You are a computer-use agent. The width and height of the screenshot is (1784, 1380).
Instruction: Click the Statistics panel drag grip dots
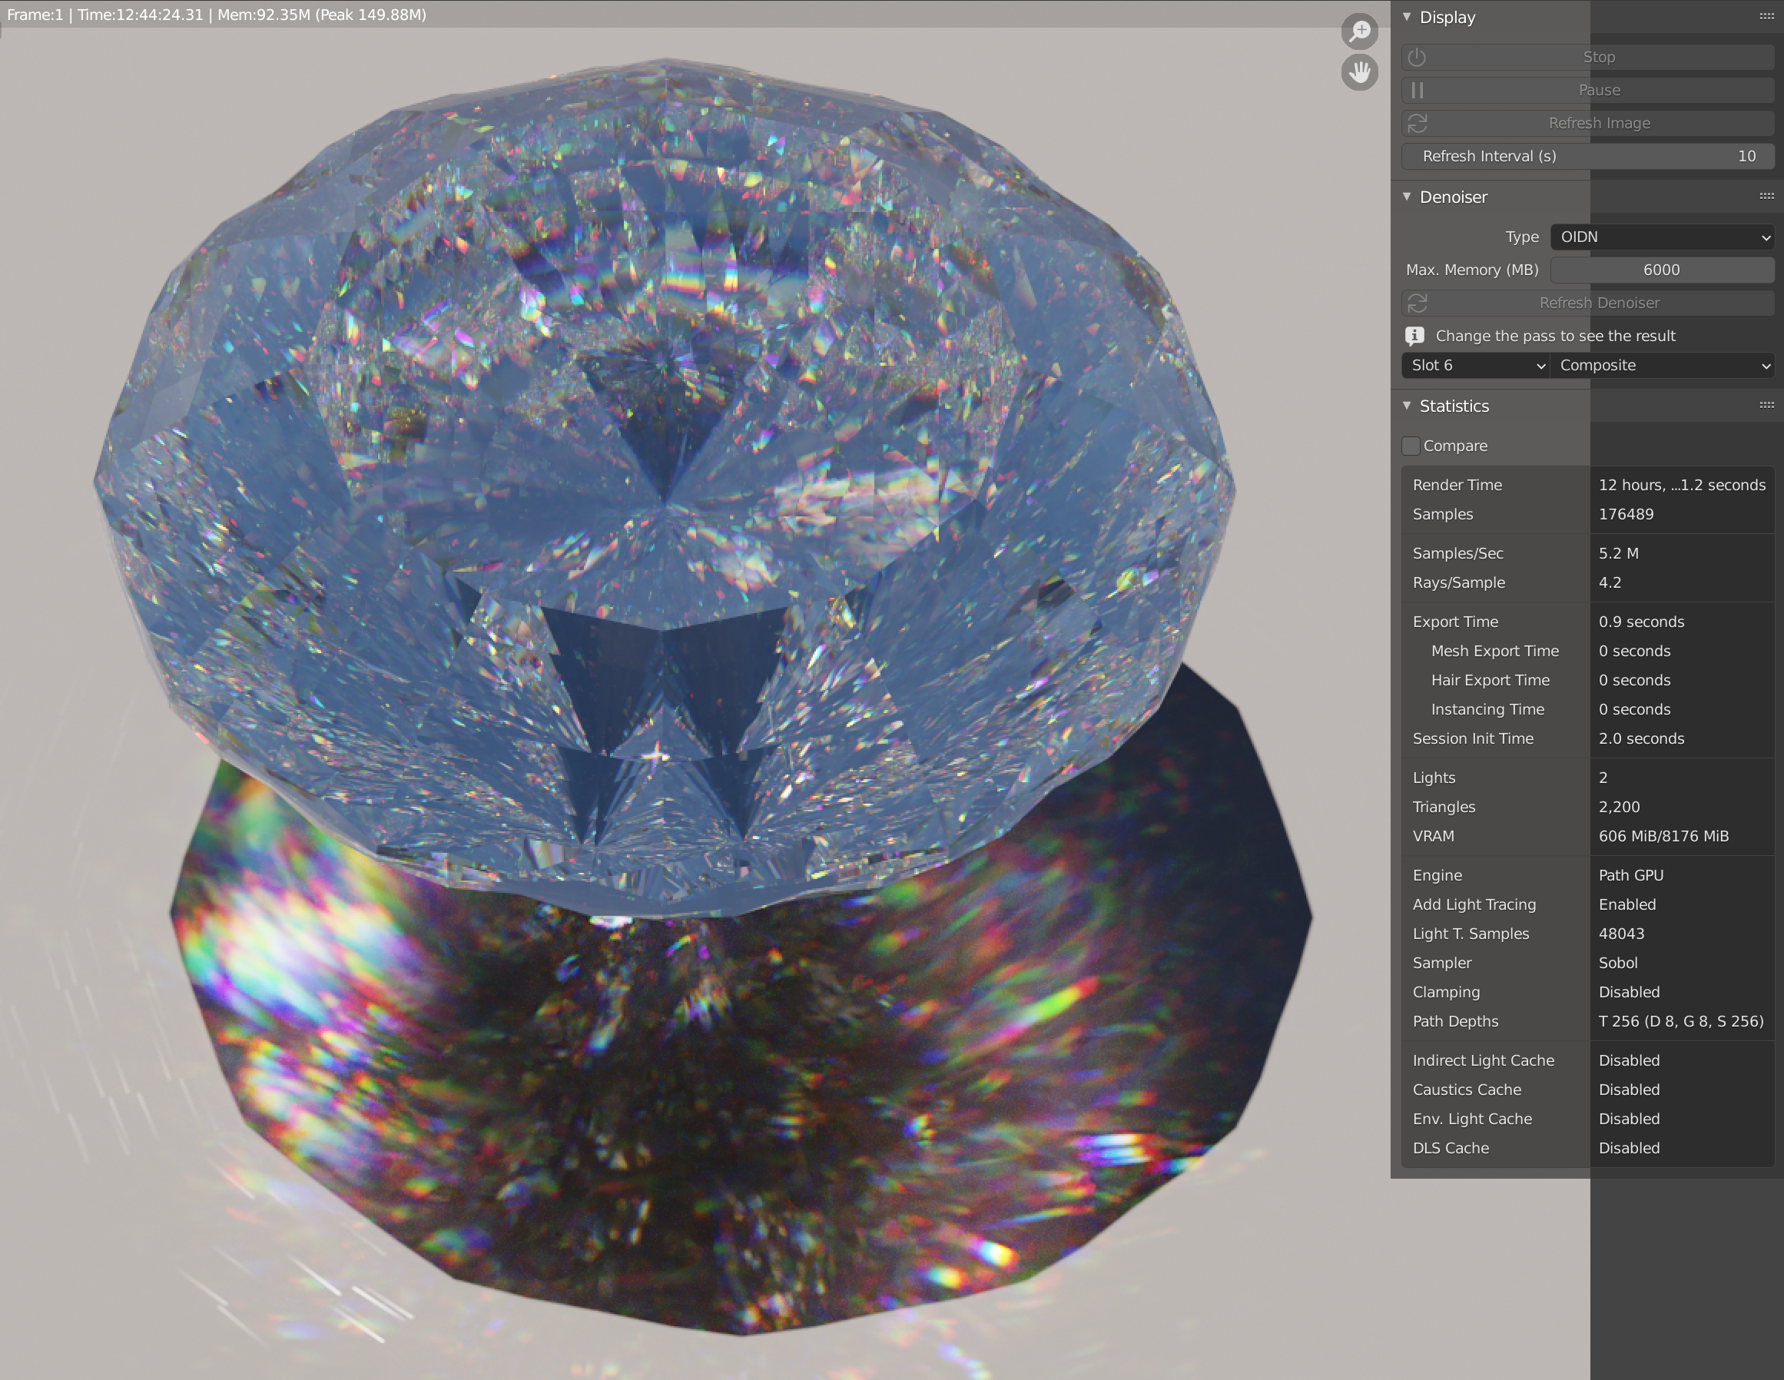pos(1766,405)
